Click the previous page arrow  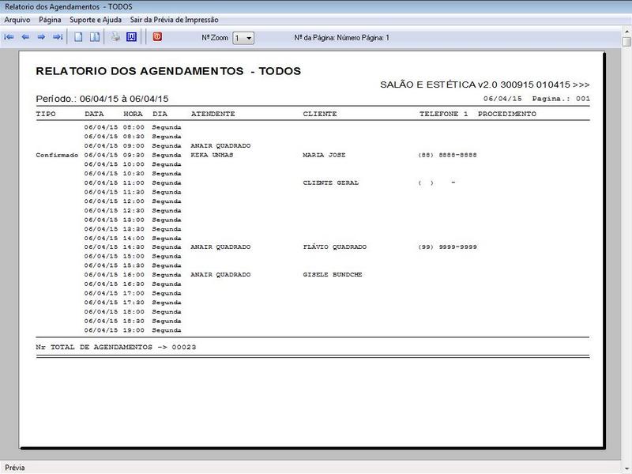click(25, 37)
